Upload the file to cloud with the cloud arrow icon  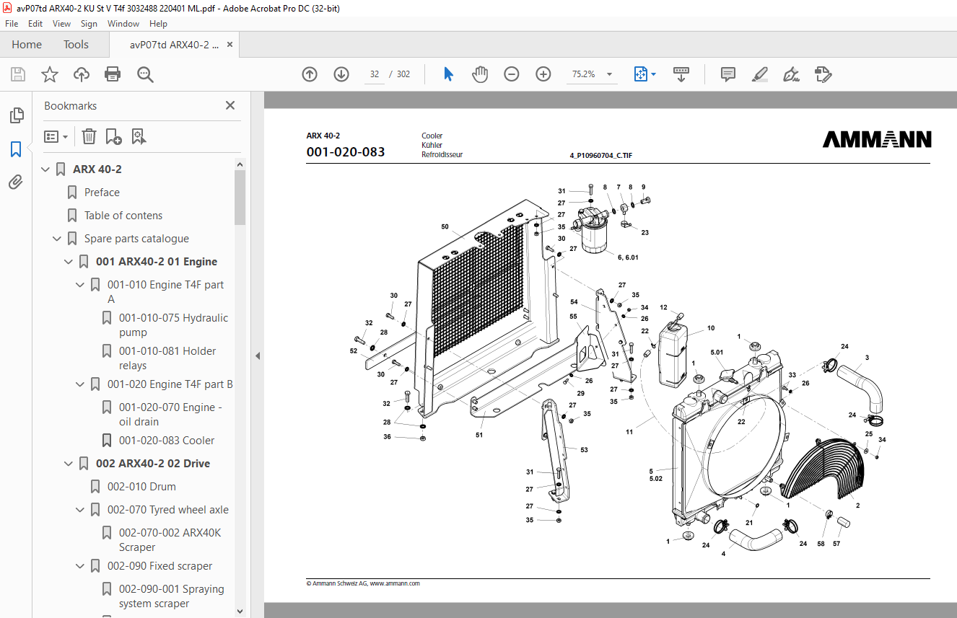pyautogui.click(x=82, y=74)
